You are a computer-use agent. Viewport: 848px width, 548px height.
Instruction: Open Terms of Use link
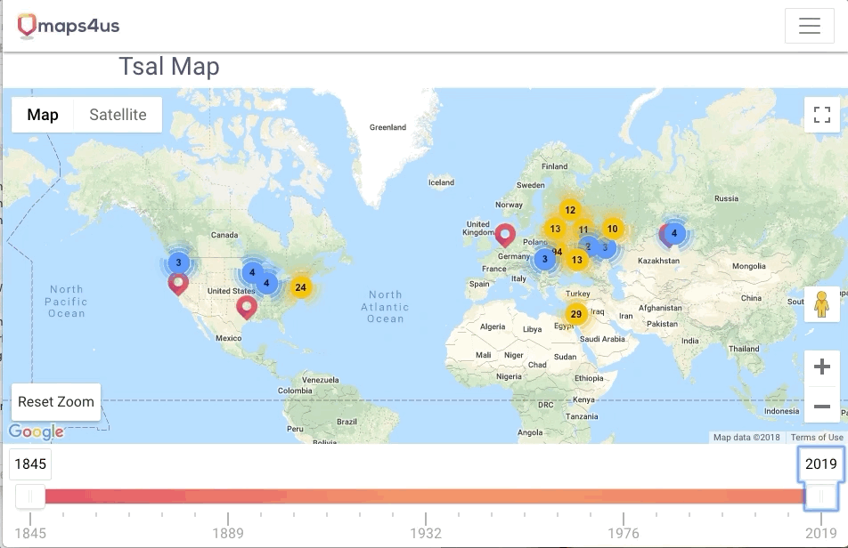point(817,438)
